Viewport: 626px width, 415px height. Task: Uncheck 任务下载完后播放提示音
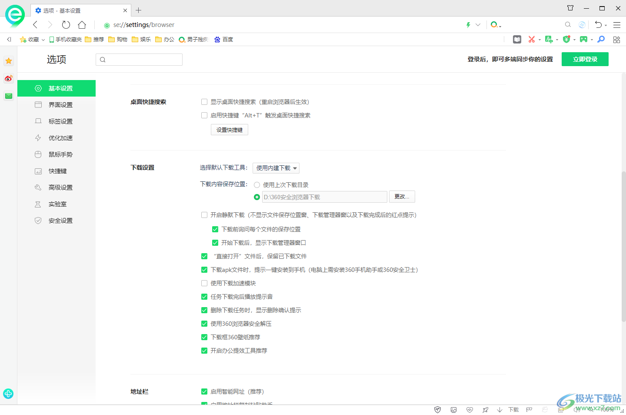click(204, 297)
